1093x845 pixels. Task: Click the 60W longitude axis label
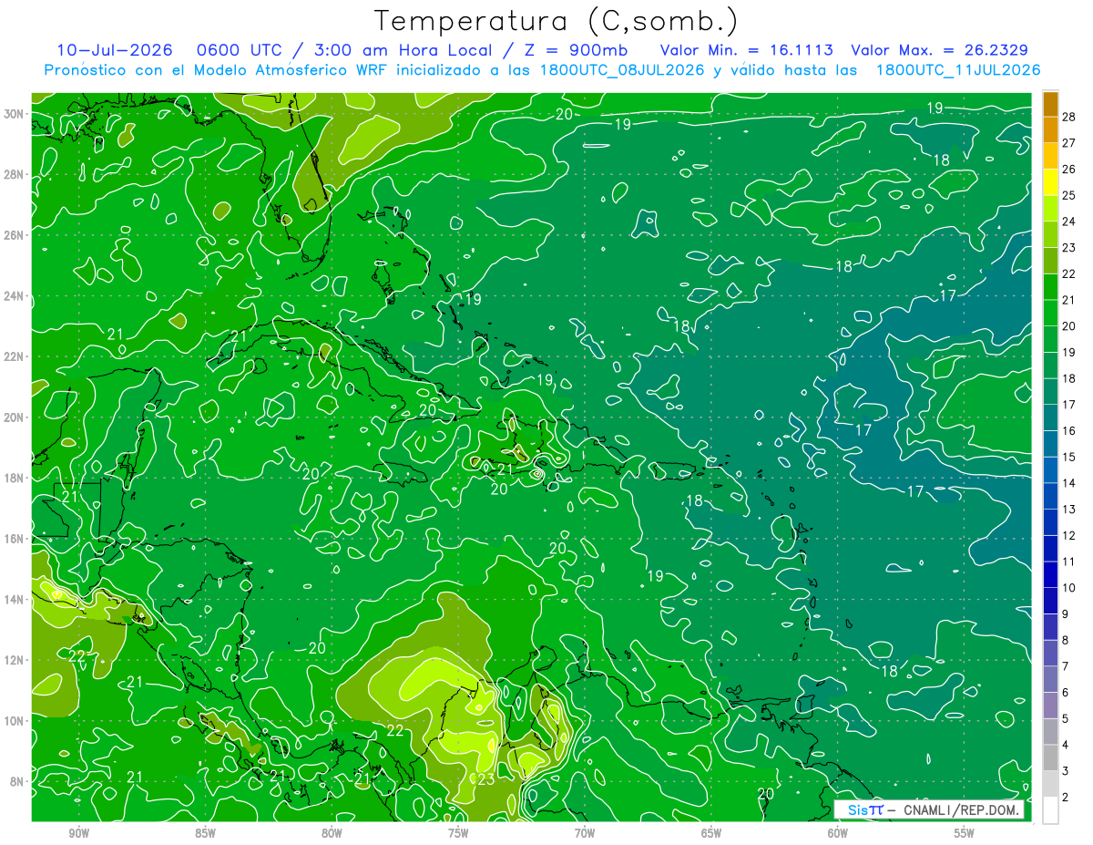click(837, 833)
